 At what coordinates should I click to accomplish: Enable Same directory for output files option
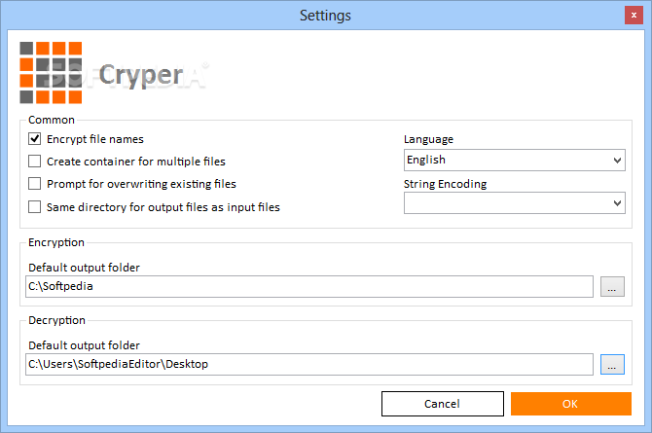34,206
